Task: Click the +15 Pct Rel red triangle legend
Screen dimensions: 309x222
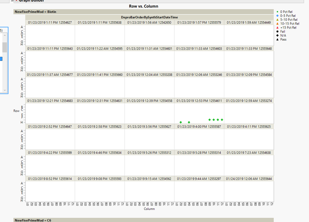Action: pyautogui.click(x=277, y=28)
